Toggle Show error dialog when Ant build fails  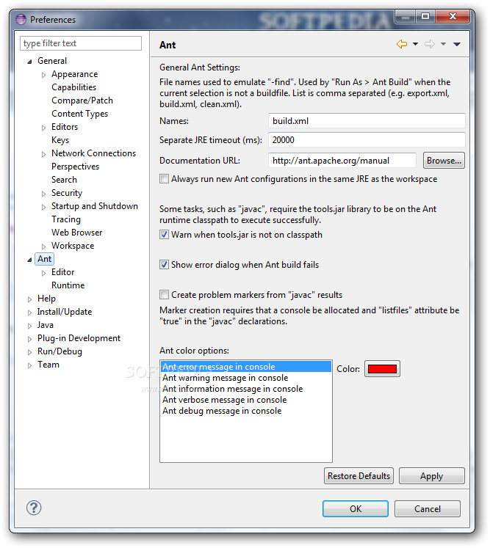point(164,265)
